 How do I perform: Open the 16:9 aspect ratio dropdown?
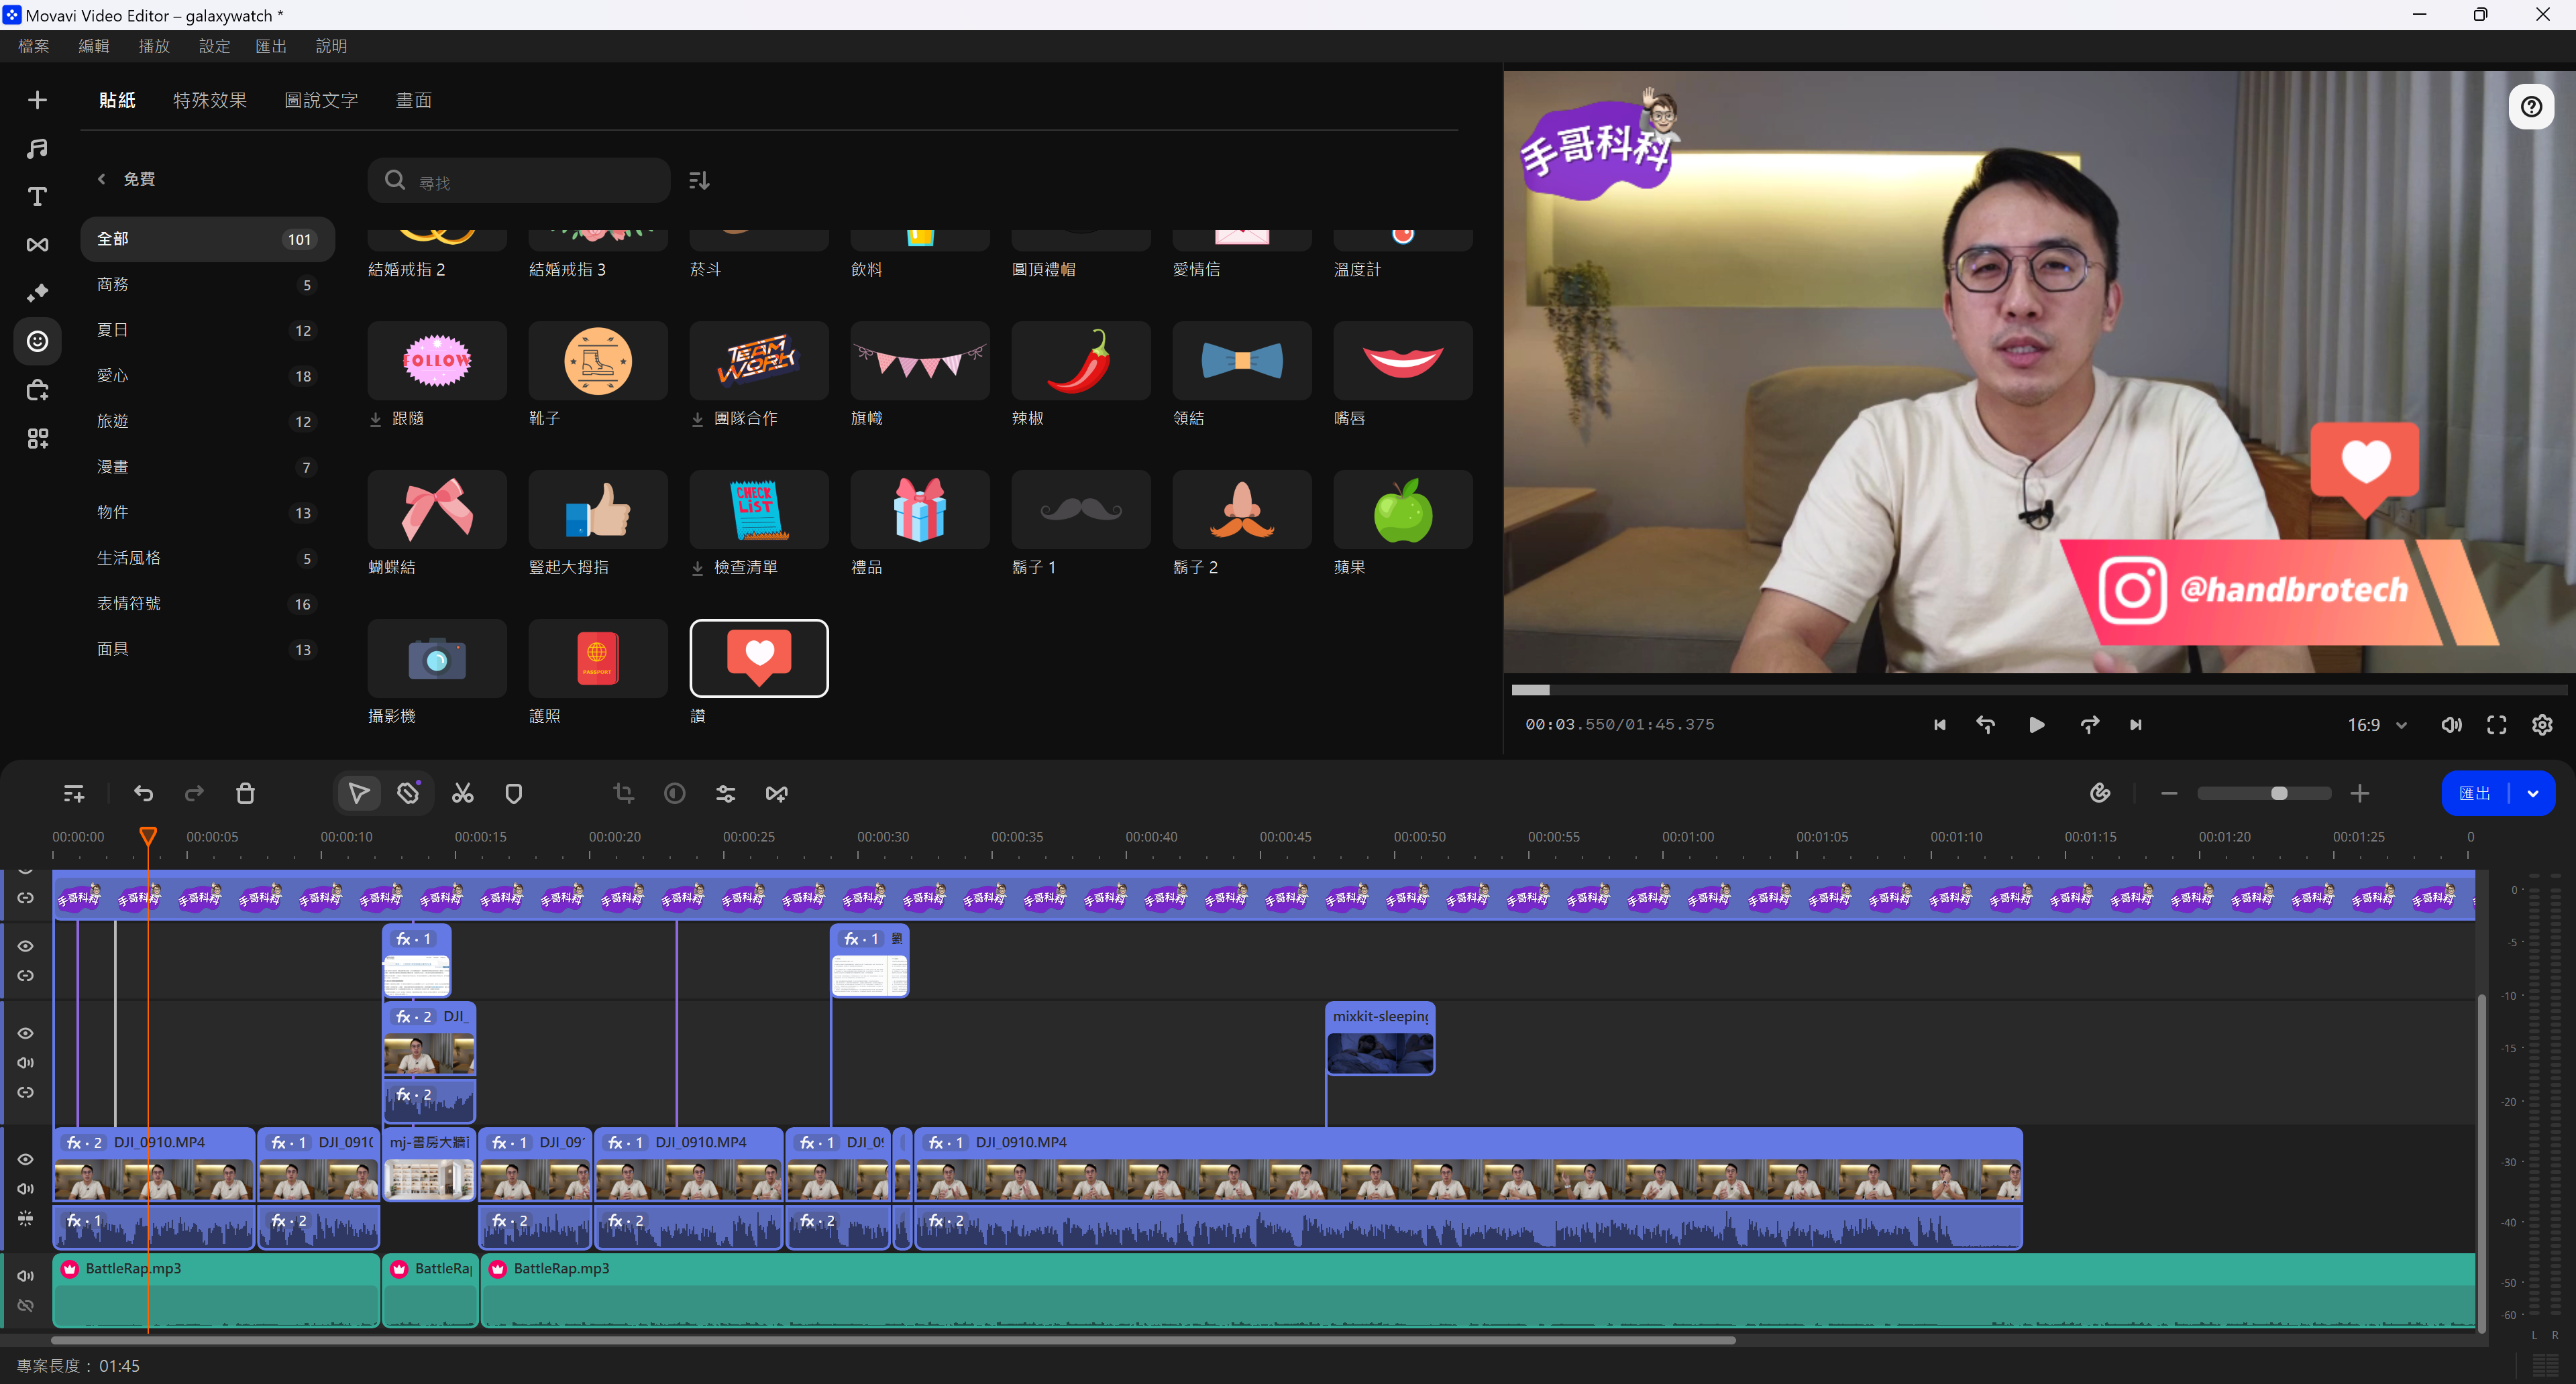[x=2377, y=724]
